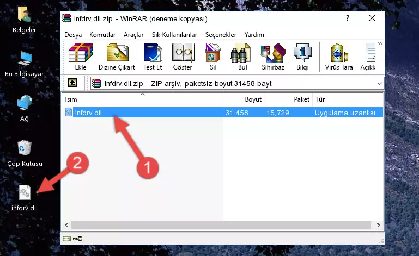Viewport: 419px width, 256px height.
Task: Open the archive path dropdown arrow
Action: point(379,84)
